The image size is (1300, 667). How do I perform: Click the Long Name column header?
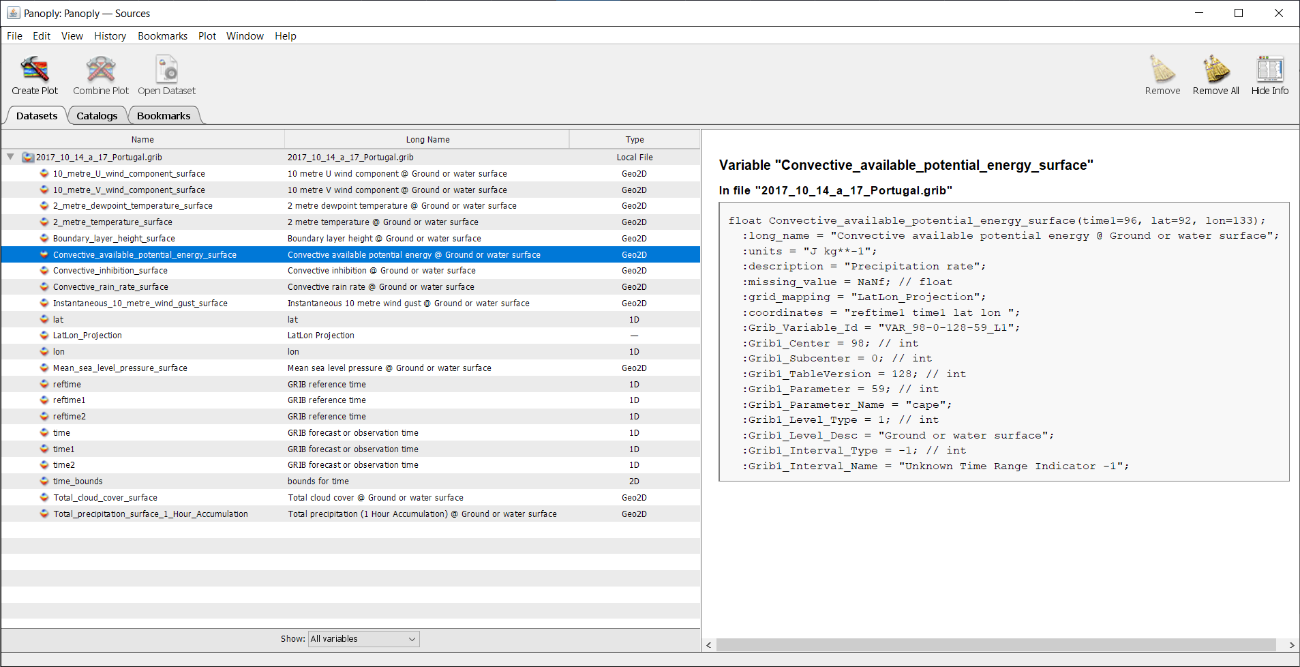pos(427,139)
